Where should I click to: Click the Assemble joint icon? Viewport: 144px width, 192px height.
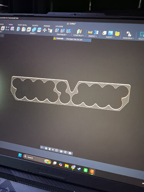click(129, 34)
